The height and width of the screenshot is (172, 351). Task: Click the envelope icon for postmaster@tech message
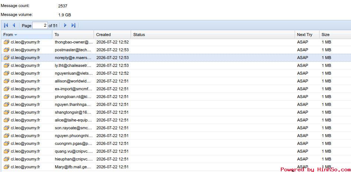click(x=6, y=50)
